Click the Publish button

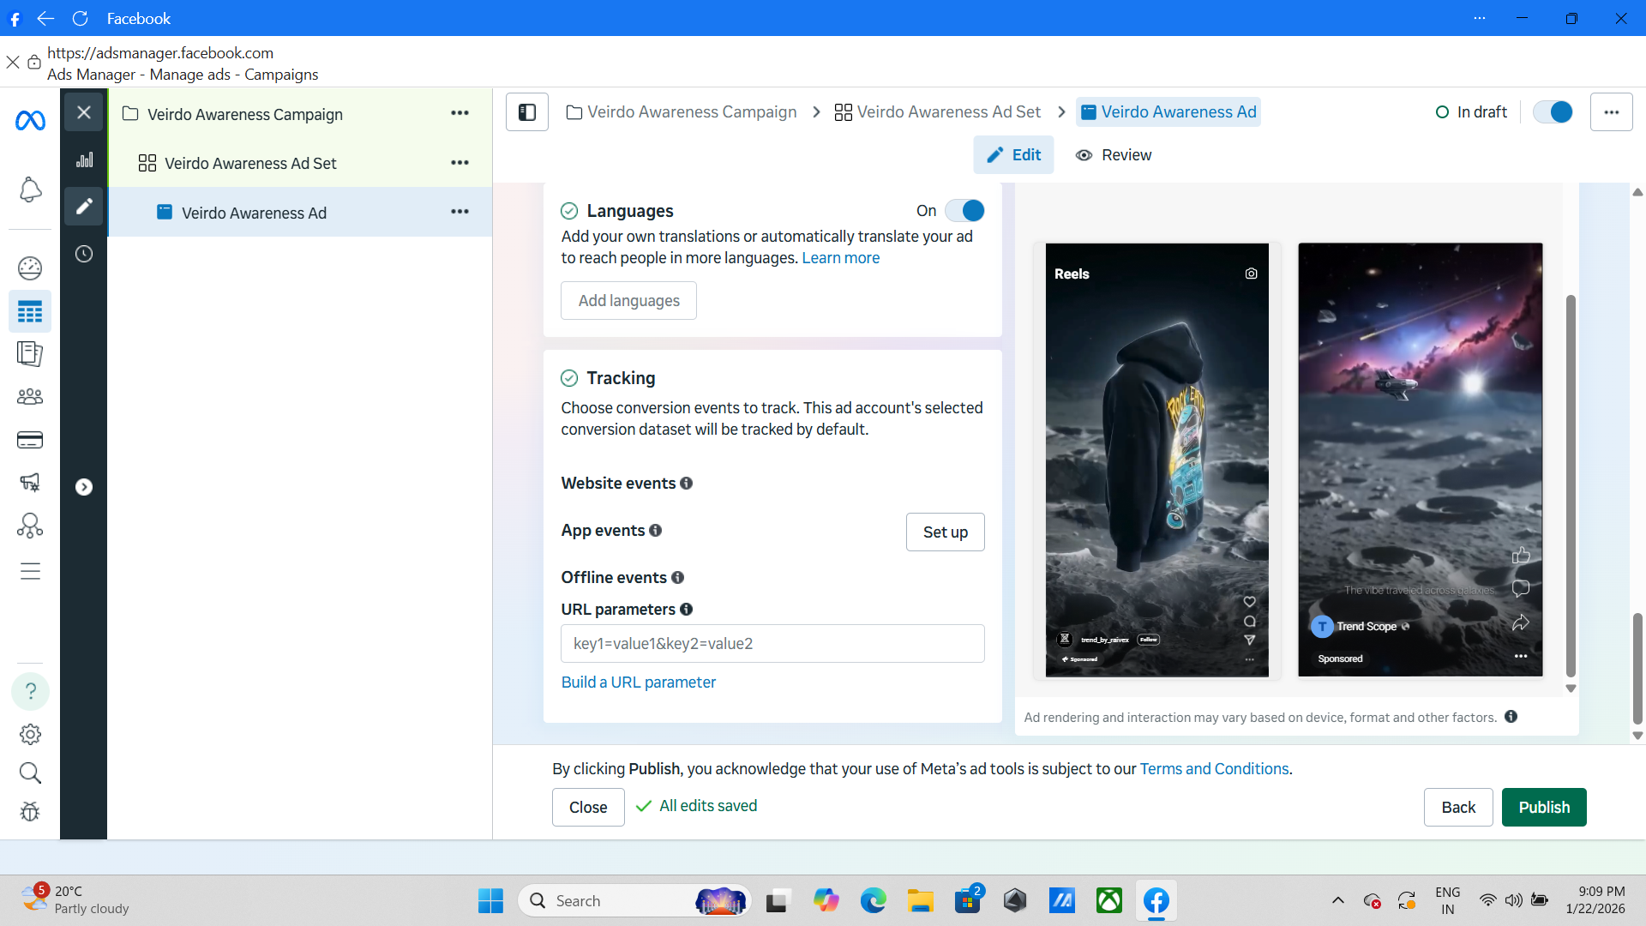coord(1544,808)
